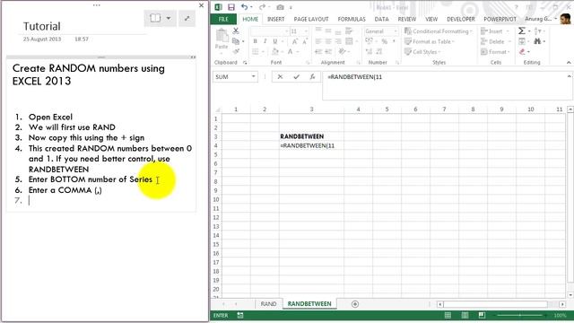Click the Increase Font Size icon

click(x=295, y=41)
